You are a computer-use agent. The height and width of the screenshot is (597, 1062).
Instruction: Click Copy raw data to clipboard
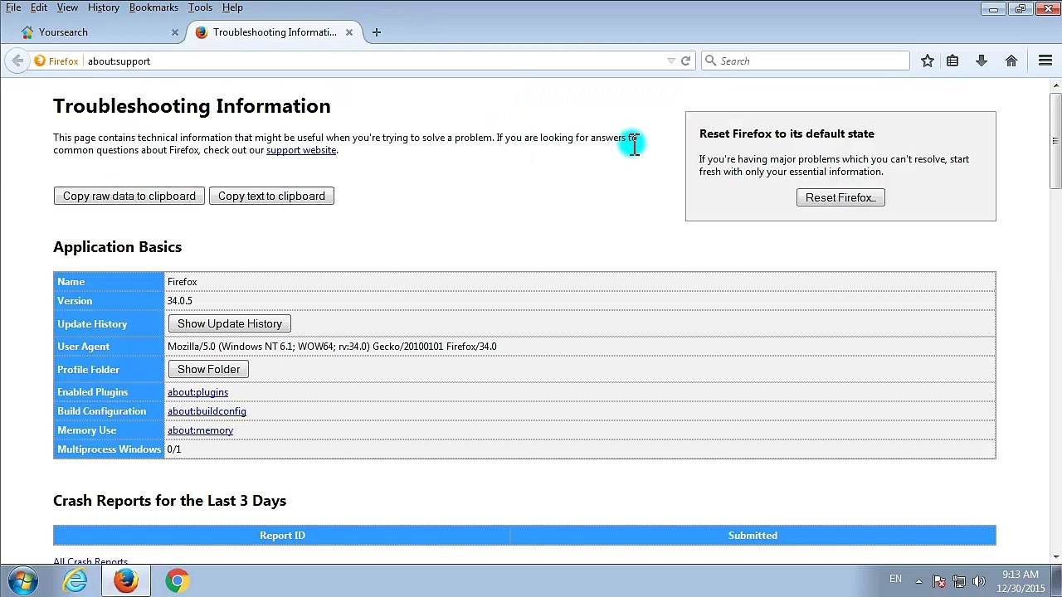(x=129, y=196)
